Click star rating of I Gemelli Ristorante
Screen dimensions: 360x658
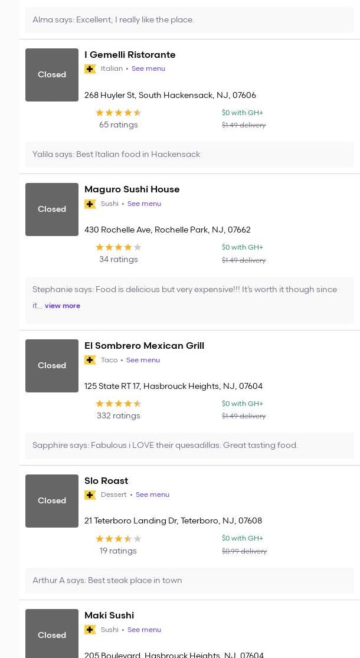point(119,113)
